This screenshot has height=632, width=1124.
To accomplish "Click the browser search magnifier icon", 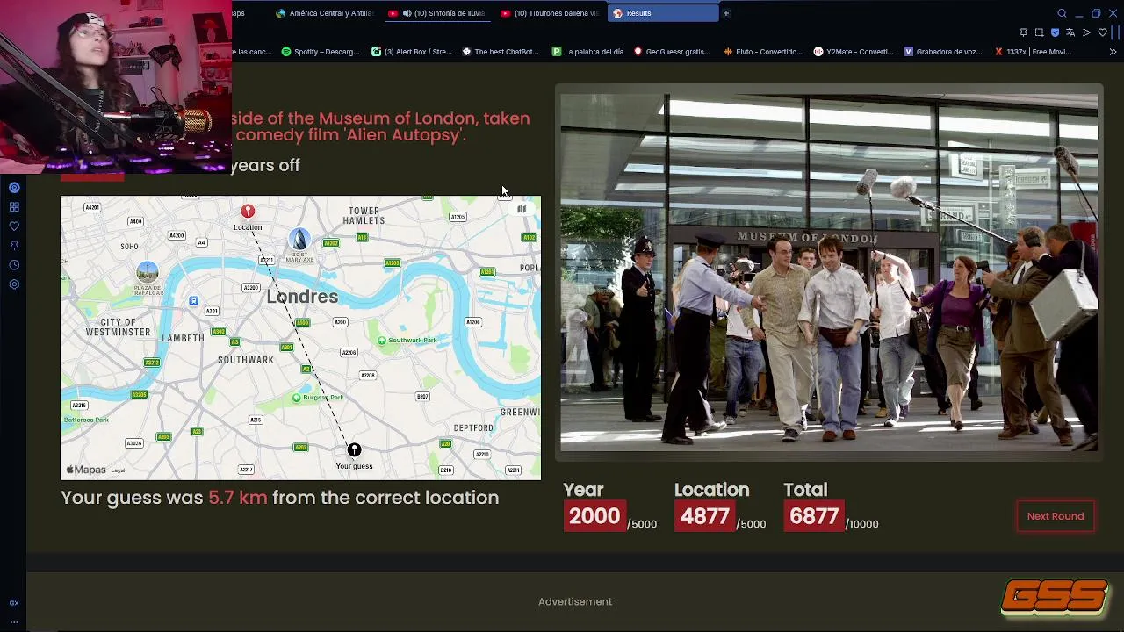I will (x=1062, y=13).
